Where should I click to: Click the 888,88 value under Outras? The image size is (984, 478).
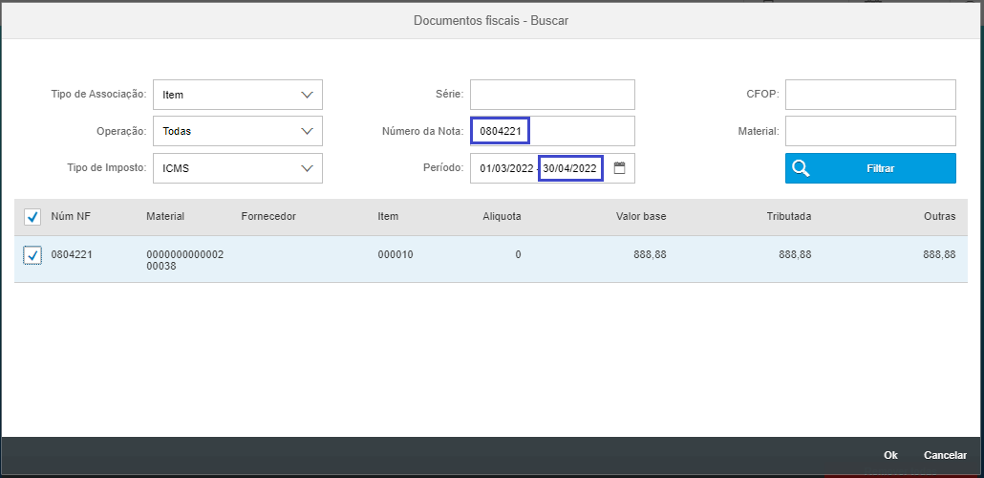click(x=939, y=254)
